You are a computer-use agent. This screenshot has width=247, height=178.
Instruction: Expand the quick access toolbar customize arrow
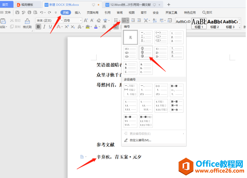(x=55, y=13)
